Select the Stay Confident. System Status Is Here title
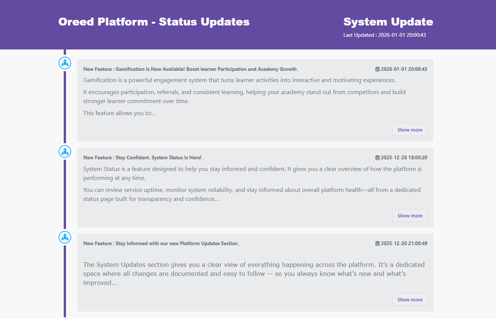The image size is (496, 319). point(142,158)
